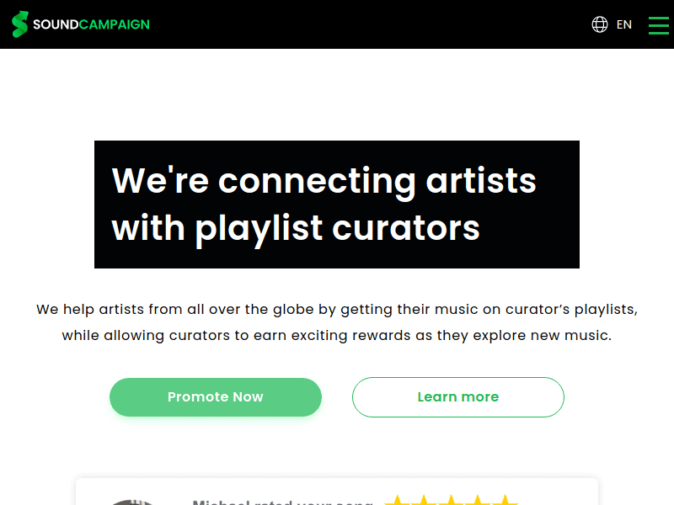The width and height of the screenshot is (674, 505).
Task: Click the empty middle of black header bar
Action: coord(371,24)
